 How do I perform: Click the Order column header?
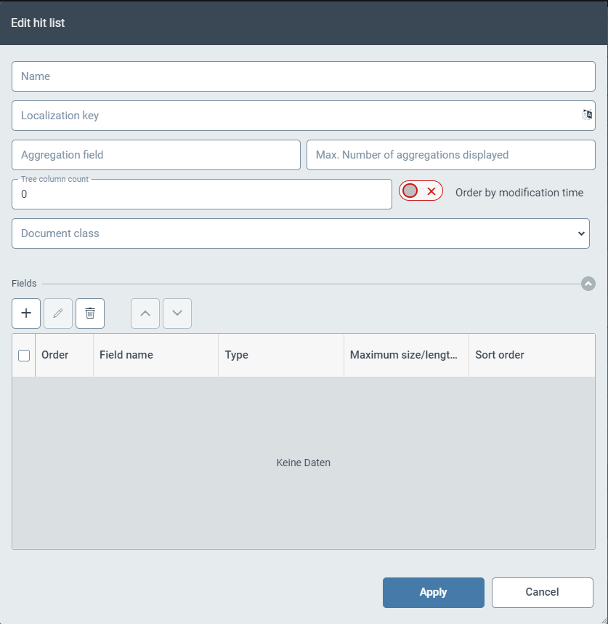point(55,355)
